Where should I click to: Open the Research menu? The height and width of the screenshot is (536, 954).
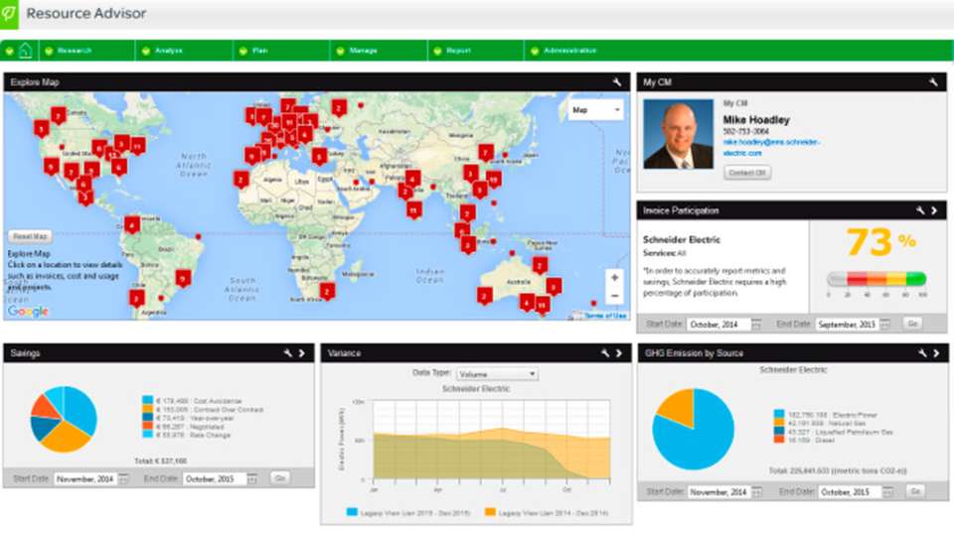[x=75, y=51]
